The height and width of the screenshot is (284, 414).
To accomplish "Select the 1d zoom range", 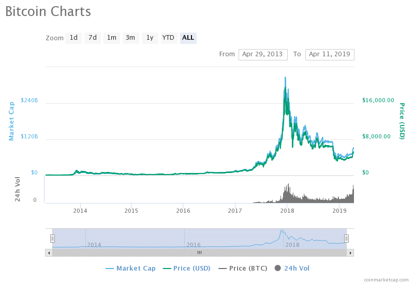I will [x=73, y=38].
